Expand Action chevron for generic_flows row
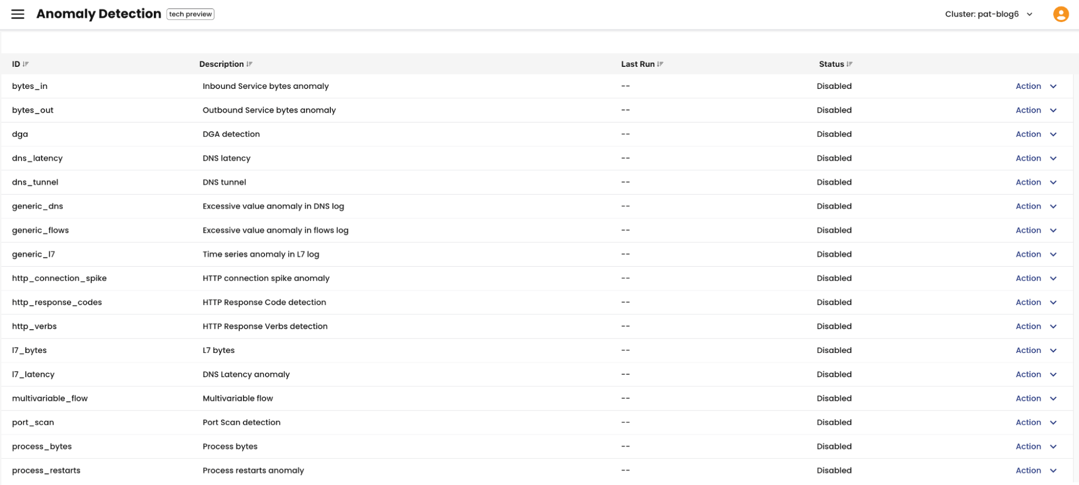This screenshot has width=1079, height=485. tap(1053, 231)
